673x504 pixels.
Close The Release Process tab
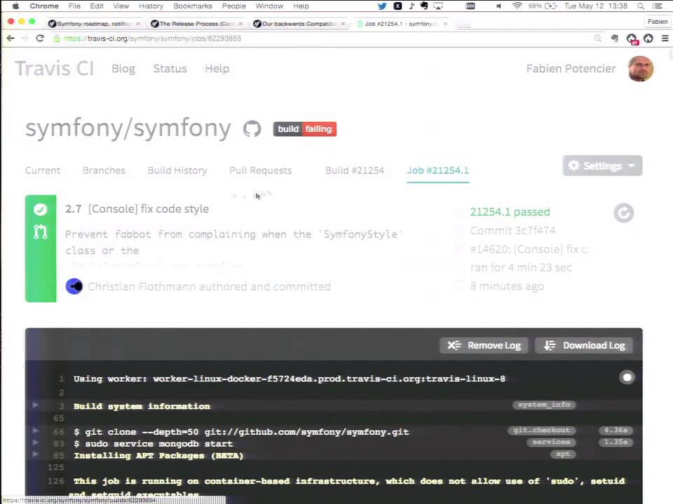(240, 24)
